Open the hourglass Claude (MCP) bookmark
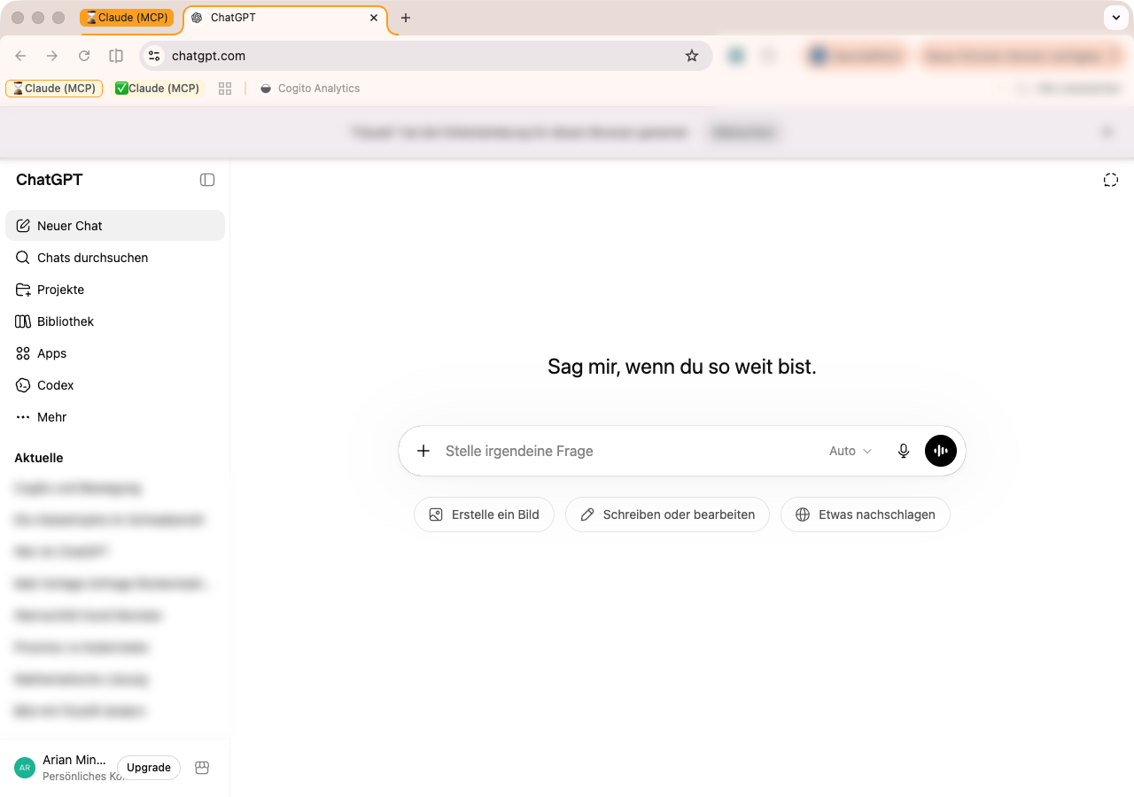 pos(54,89)
